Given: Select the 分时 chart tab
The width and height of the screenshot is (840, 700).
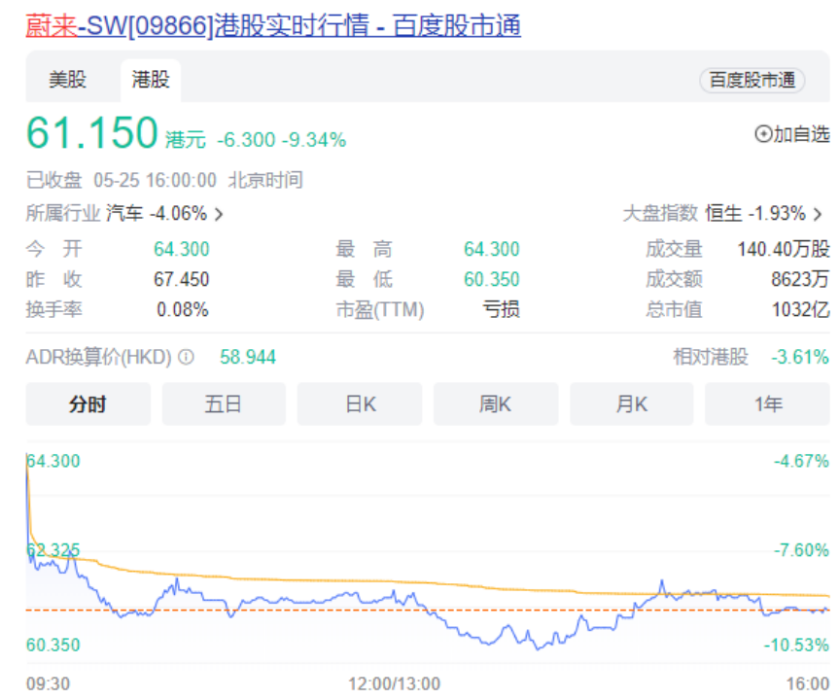Looking at the screenshot, I should point(87,403).
